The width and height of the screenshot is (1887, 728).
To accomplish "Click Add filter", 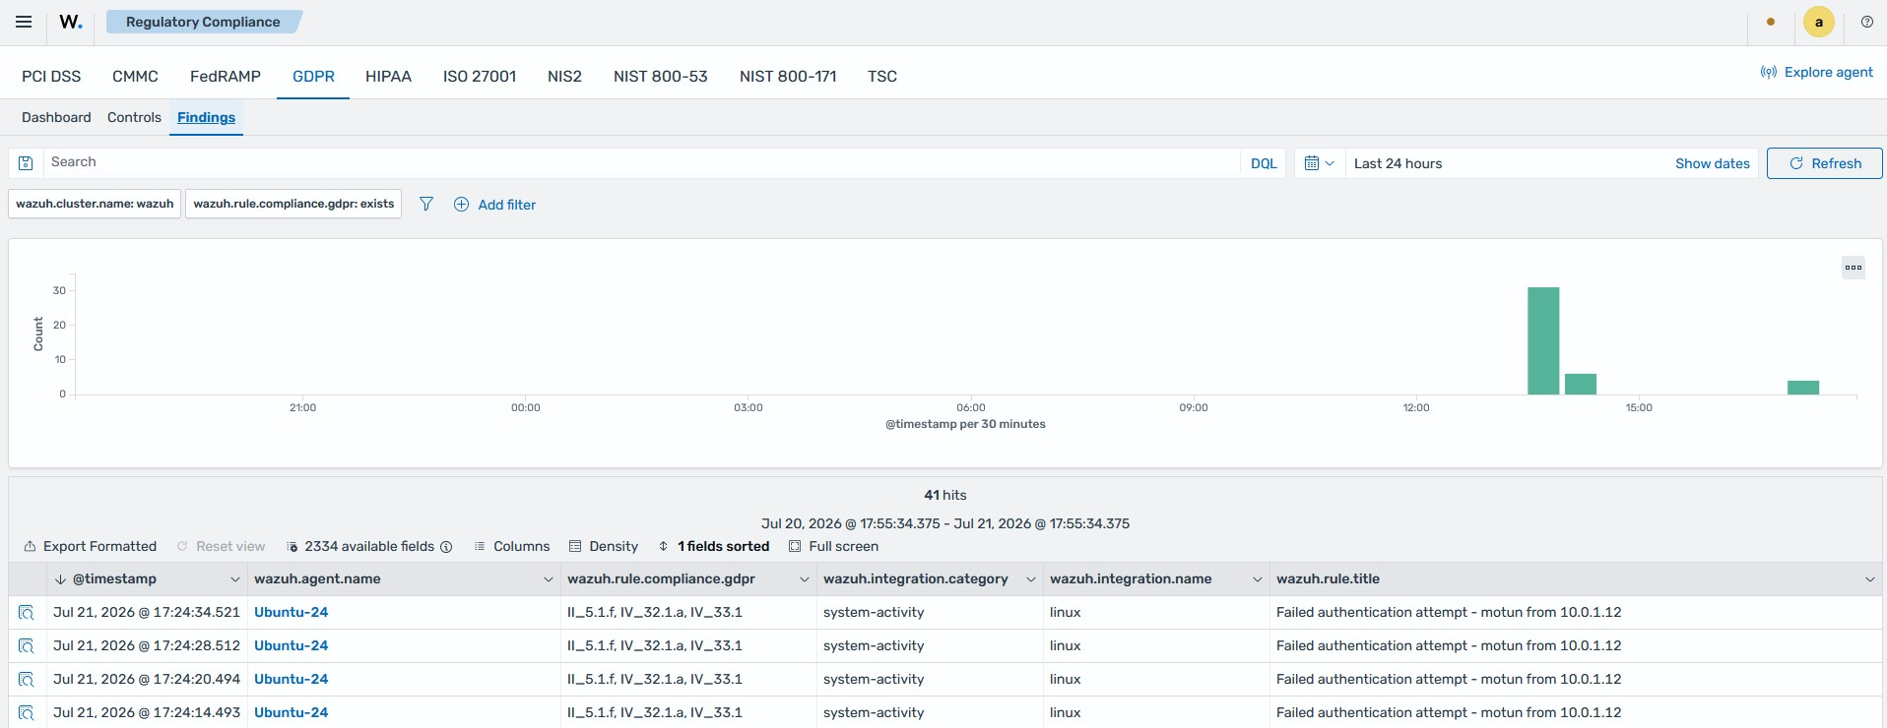I will 494,205.
